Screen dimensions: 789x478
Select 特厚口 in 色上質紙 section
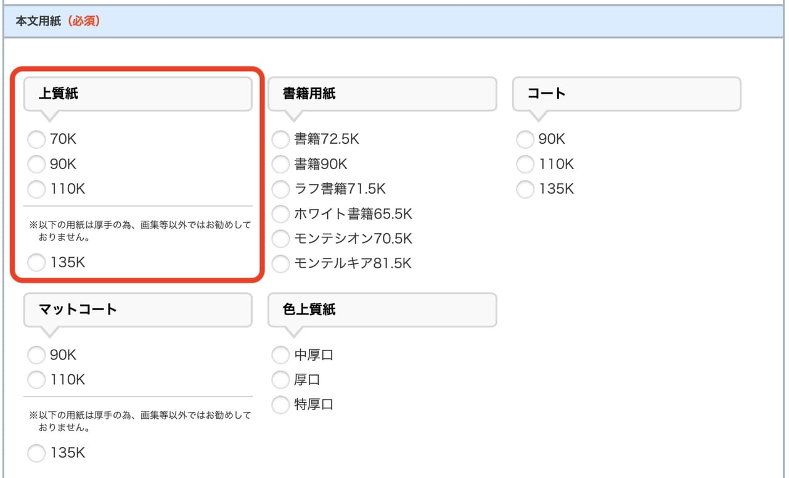pos(280,405)
